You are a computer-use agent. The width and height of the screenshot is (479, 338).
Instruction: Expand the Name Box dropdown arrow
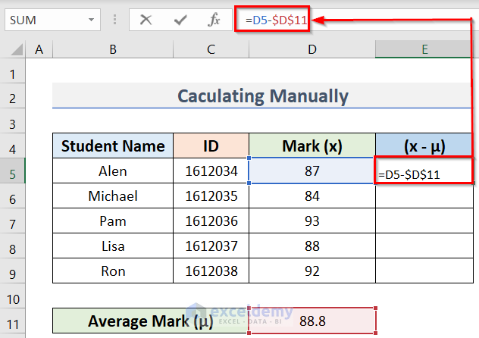point(92,20)
